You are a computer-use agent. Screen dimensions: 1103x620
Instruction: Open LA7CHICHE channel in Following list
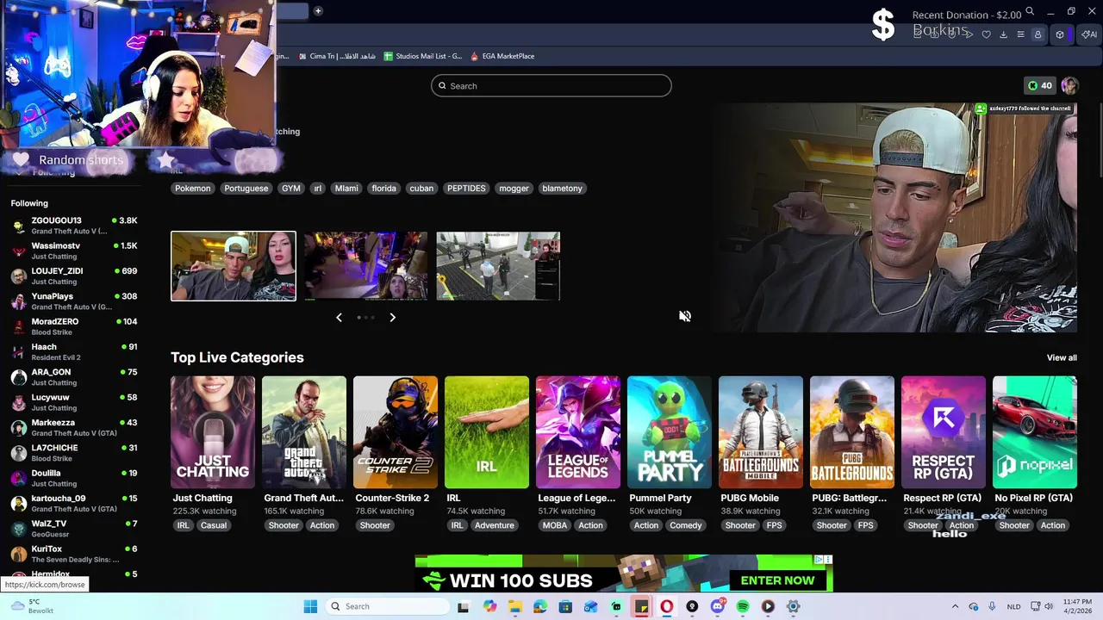[x=75, y=453]
